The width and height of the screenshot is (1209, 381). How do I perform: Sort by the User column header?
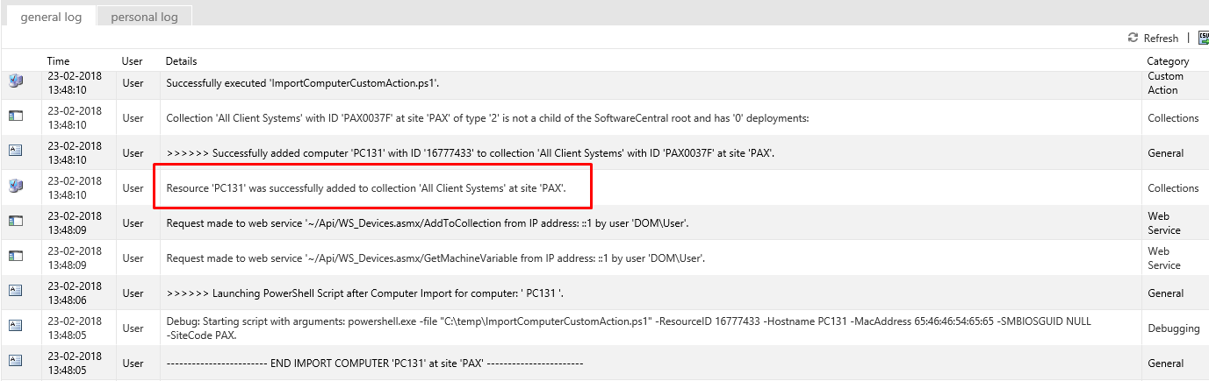(x=132, y=61)
